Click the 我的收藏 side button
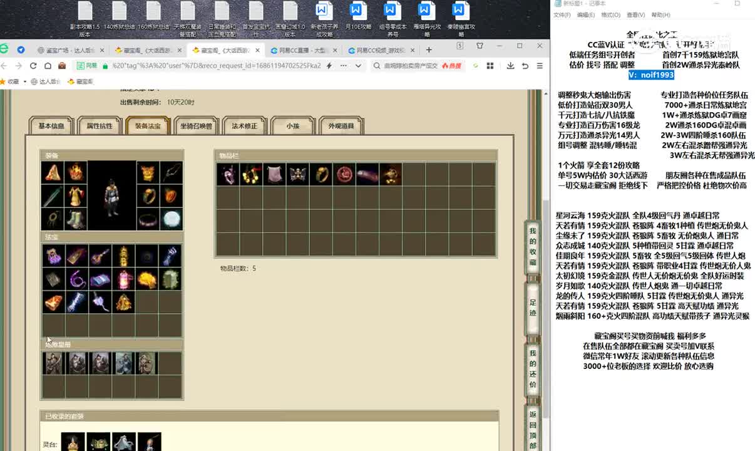This screenshot has height=451, width=755. [x=533, y=246]
